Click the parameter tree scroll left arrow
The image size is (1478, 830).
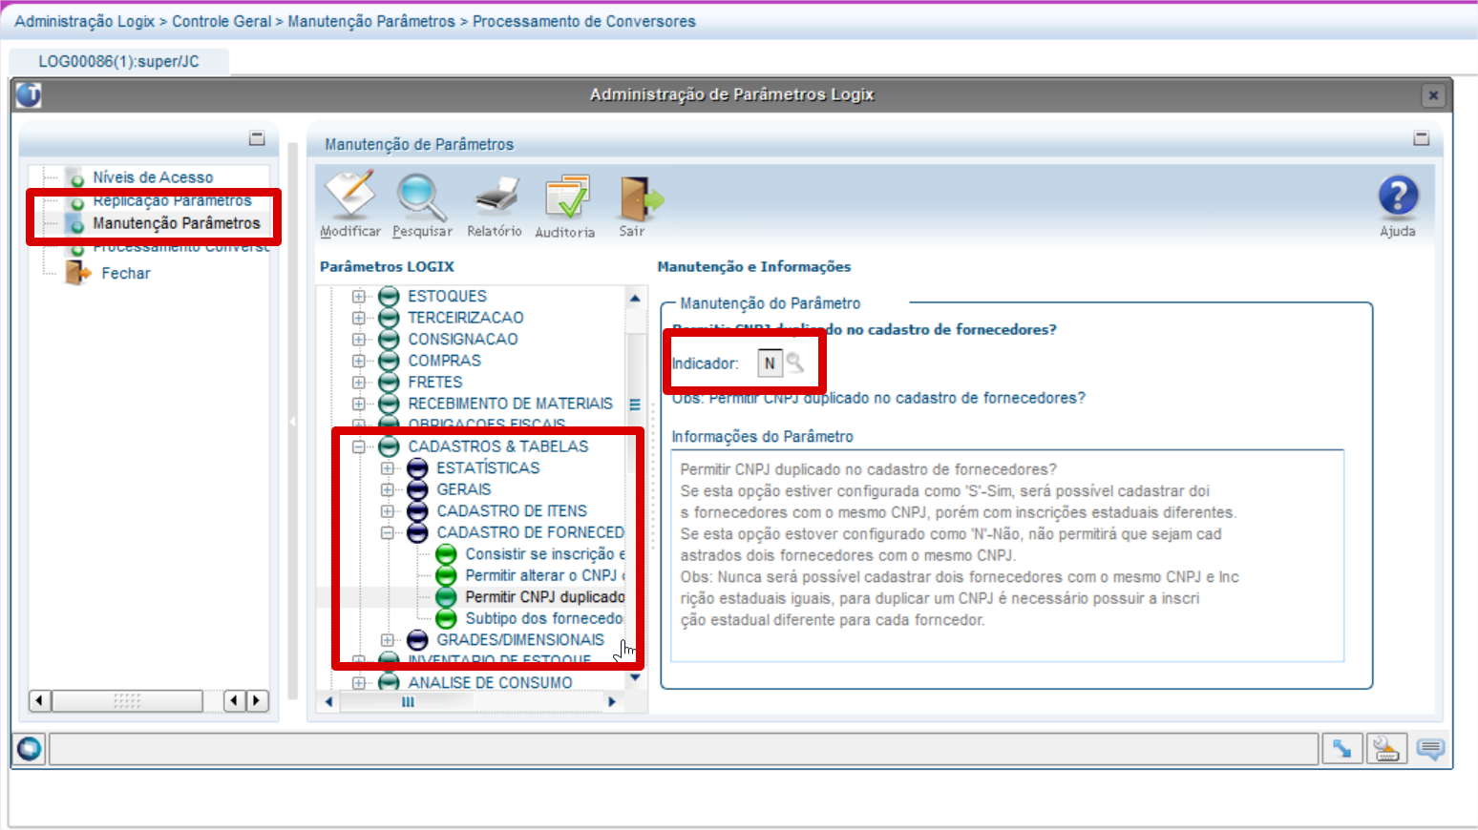click(x=329, y=702)
